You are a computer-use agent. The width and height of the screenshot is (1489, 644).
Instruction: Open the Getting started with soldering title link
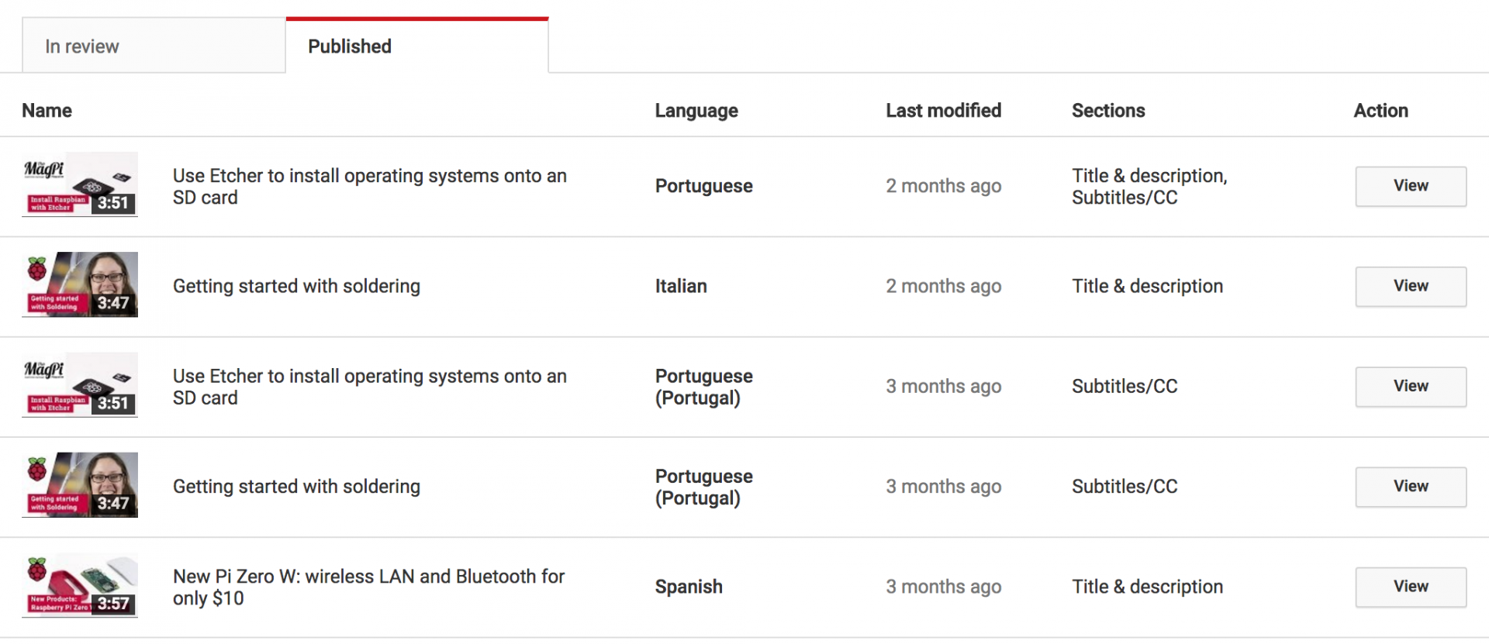tap(296, 286)
